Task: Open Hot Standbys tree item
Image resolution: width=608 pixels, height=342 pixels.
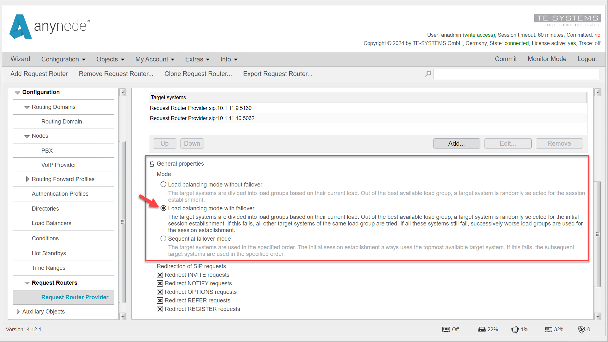Action: (49, 253)
